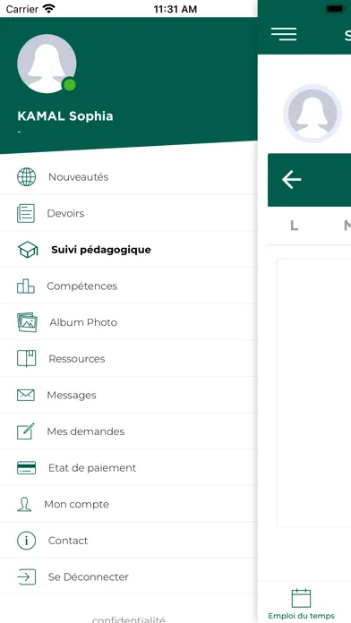
Task: Select the L day tab
Action: coord(294,226)
